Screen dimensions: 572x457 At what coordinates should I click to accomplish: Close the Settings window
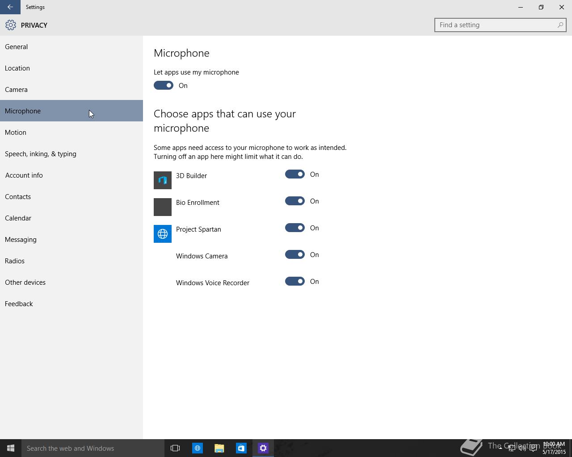(x=562, y=7)
